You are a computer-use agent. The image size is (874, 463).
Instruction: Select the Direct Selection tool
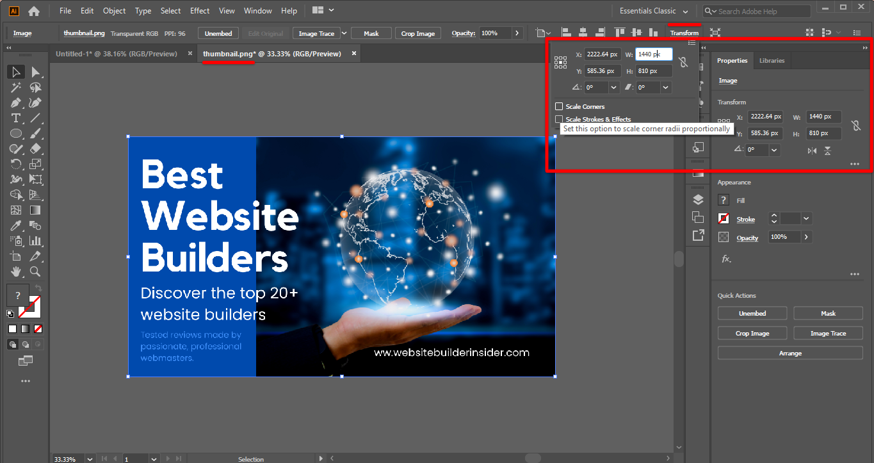[x=36, y=72]
